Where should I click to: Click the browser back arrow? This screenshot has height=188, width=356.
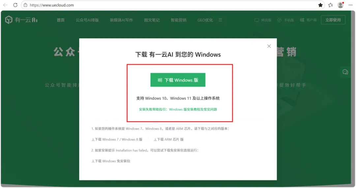tap(5, 5)
